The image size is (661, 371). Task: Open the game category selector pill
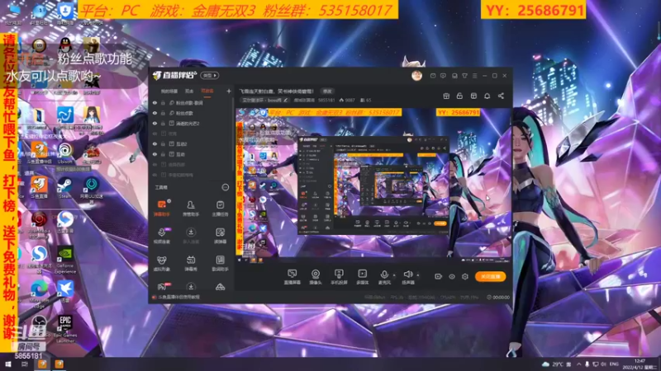265,100
